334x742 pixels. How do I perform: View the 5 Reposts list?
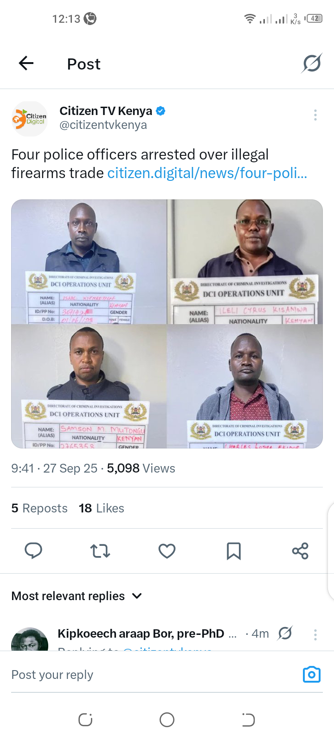click(39, 508)
